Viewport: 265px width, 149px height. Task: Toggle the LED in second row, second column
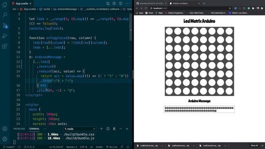178,40
